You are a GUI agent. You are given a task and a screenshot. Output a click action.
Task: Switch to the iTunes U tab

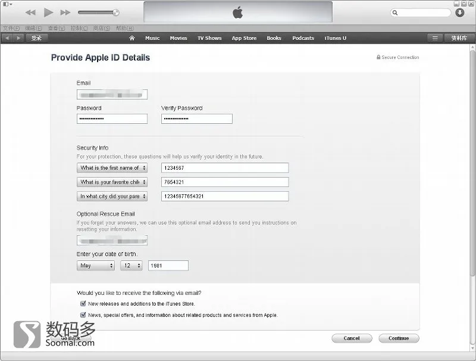pos(336,38)
